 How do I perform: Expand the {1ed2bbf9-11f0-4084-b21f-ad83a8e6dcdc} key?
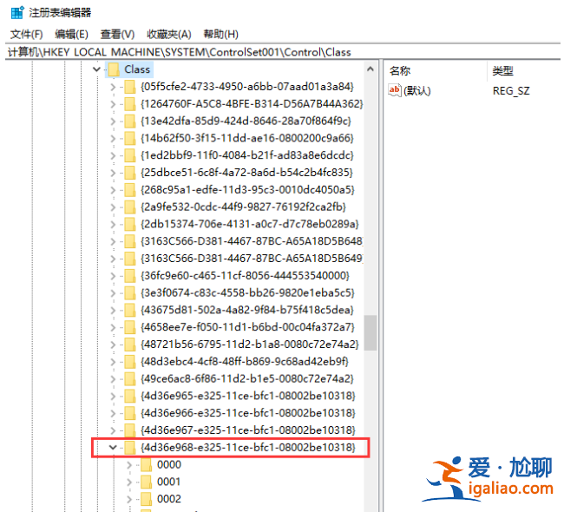pos(113,155)
